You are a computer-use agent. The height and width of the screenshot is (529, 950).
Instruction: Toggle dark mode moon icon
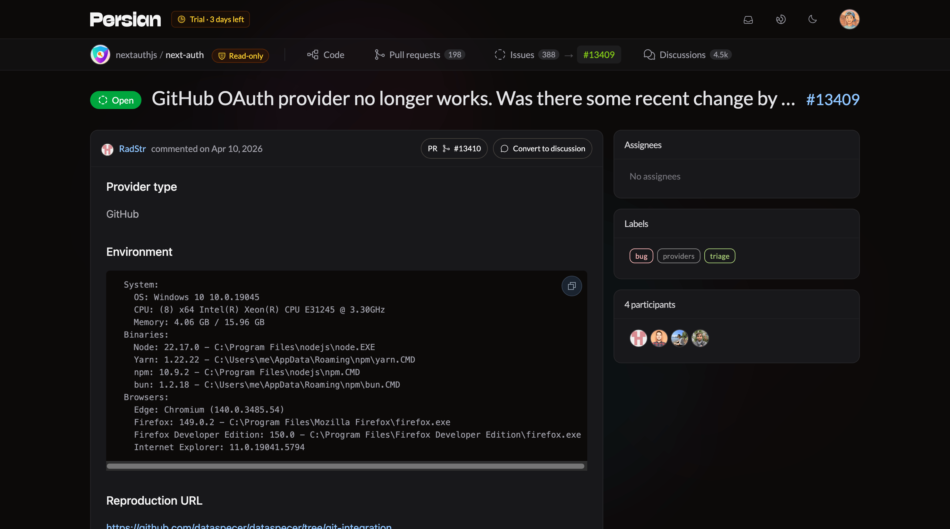click(x=812, y=20)
